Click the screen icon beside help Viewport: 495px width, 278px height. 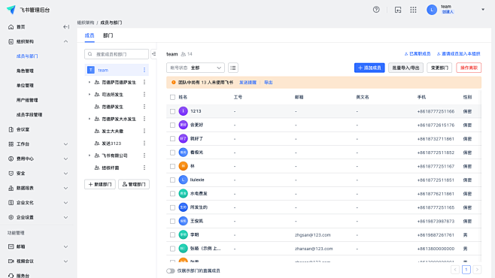tap(398, 10)
